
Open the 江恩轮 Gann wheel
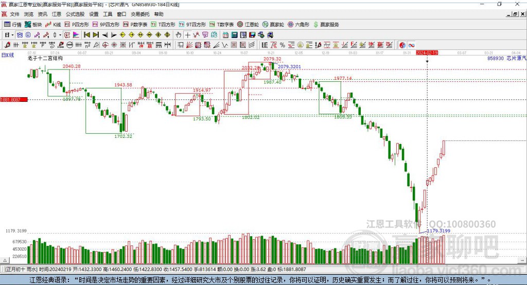click(248, 25)
